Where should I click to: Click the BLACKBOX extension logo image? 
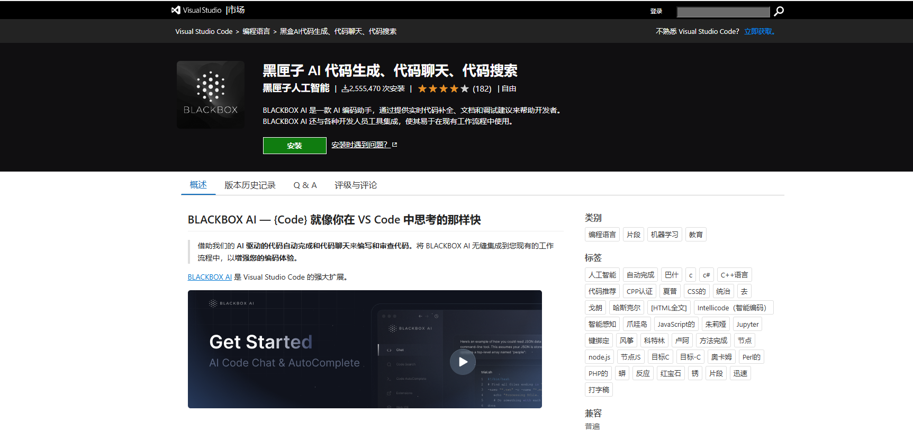(x=211, y=95)
